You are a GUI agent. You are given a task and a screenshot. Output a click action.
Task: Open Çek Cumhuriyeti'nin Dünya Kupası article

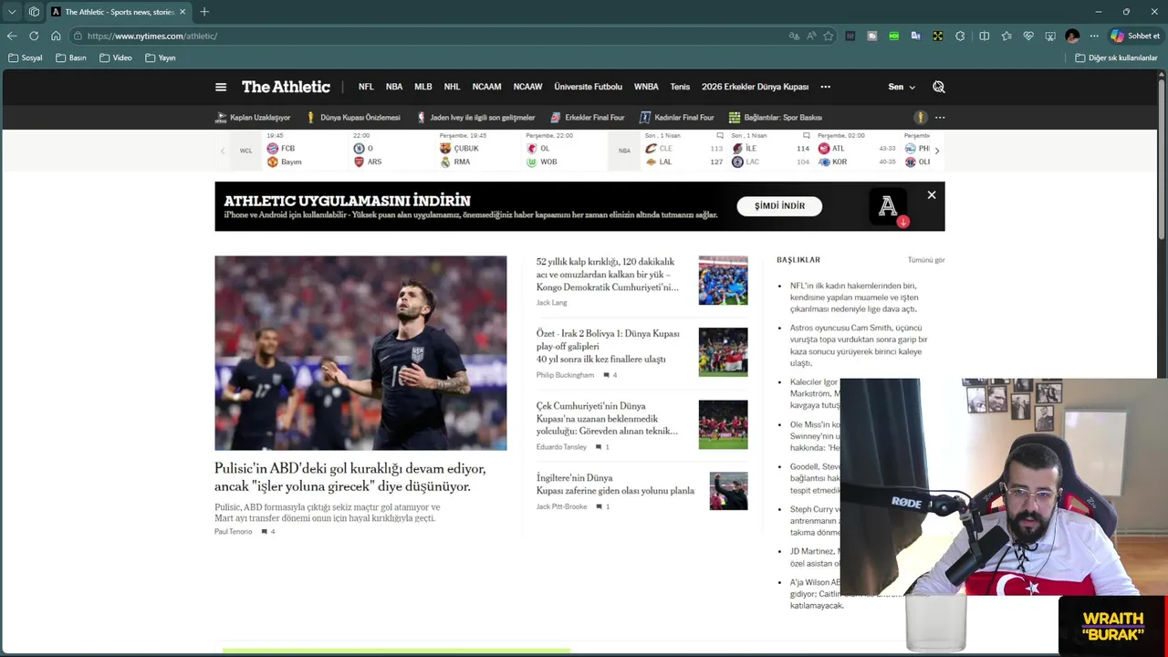pyautogui.click(x=608, y=418)
